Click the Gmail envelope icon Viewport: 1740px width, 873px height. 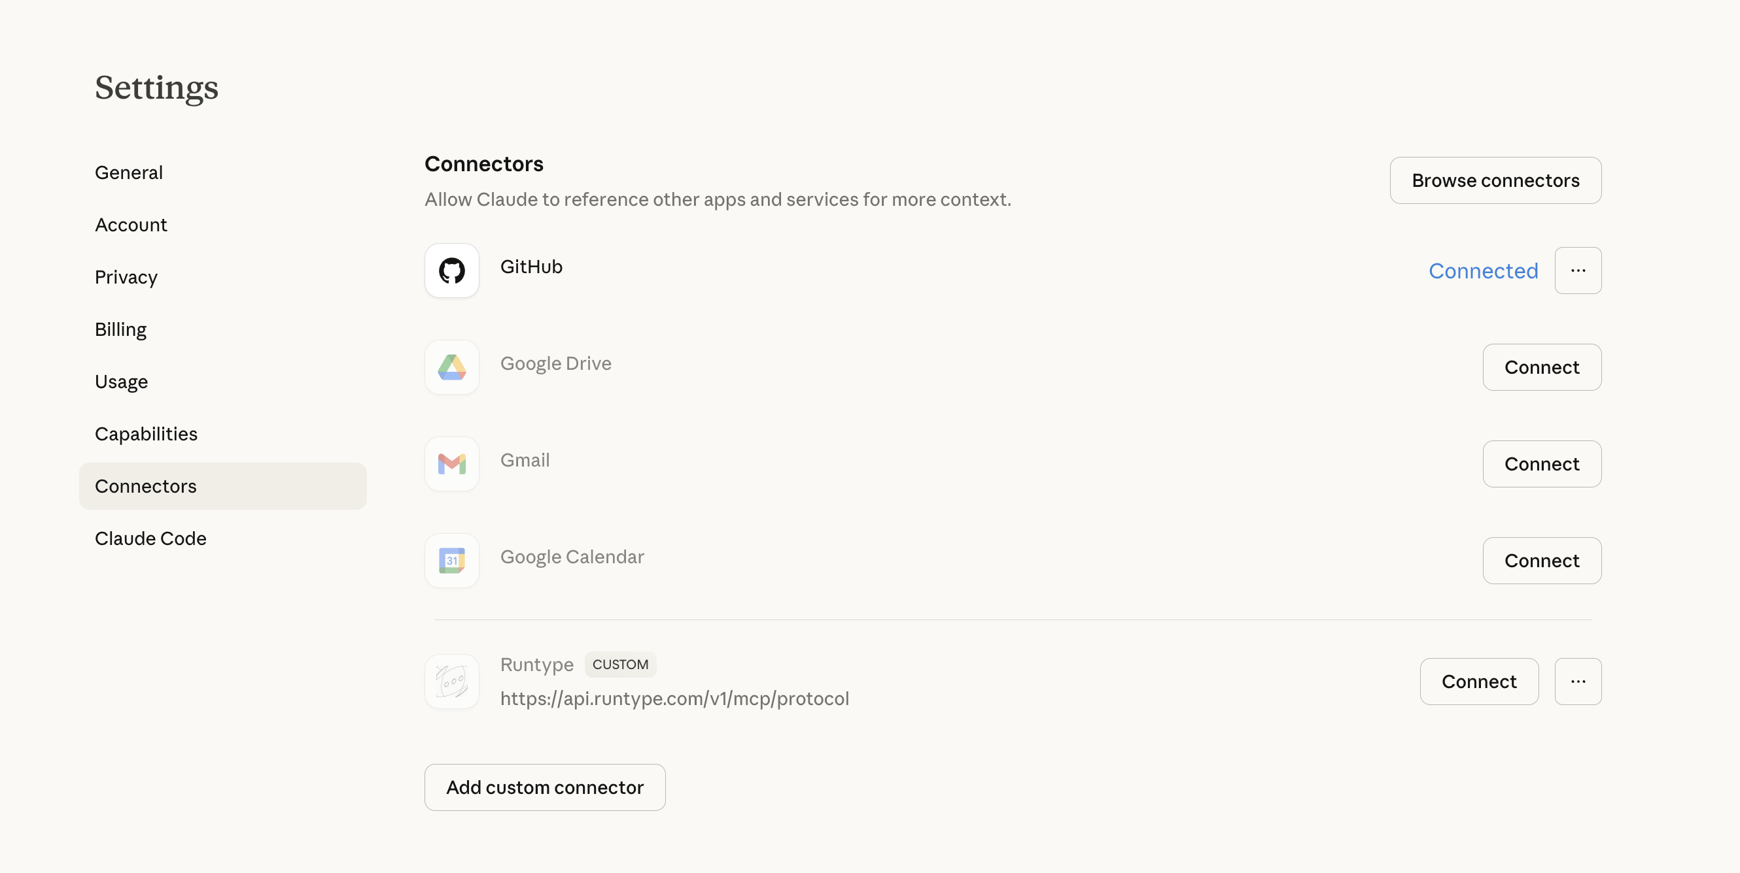(x=451, y=464)
